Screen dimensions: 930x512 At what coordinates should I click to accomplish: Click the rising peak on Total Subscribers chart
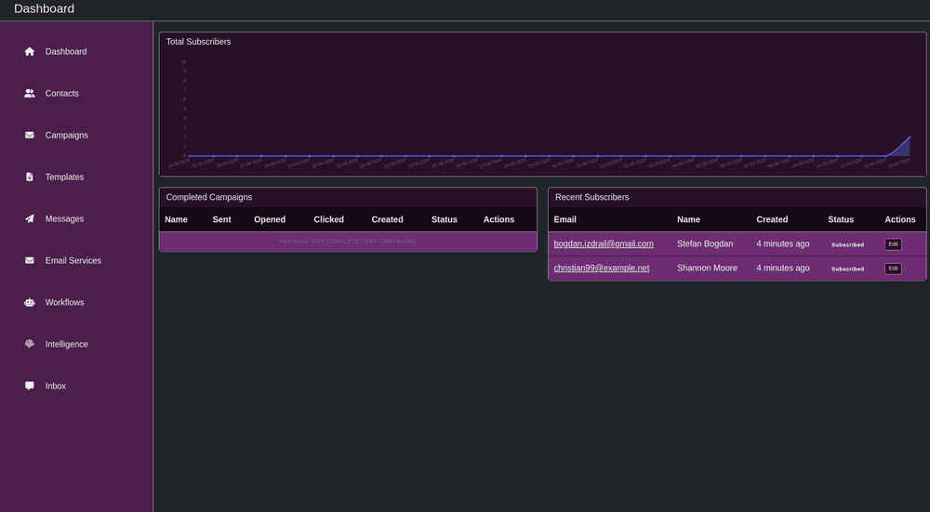click(x=909, y=138)
